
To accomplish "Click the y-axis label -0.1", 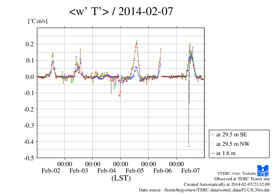I will point(29,93).
